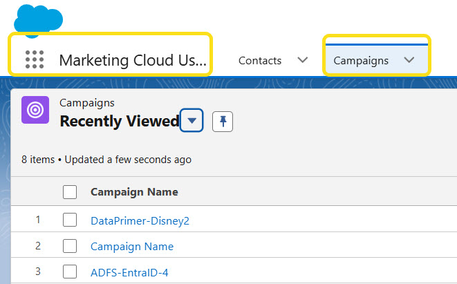This screenshot has height=284, width=457.
Task: Expand the Contacts tab chevron menu
Action: click(303, 60)
